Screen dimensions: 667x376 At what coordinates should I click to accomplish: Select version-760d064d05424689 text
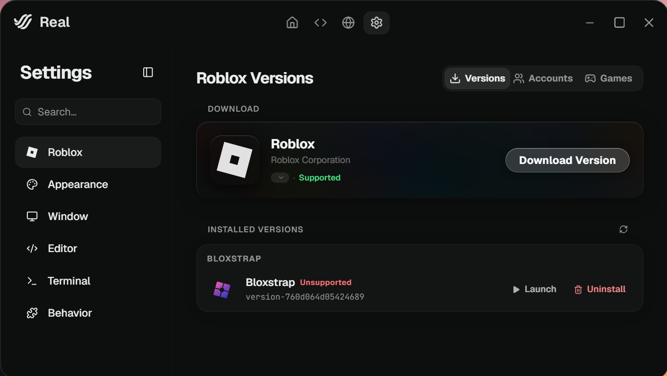tap(305, 297)
